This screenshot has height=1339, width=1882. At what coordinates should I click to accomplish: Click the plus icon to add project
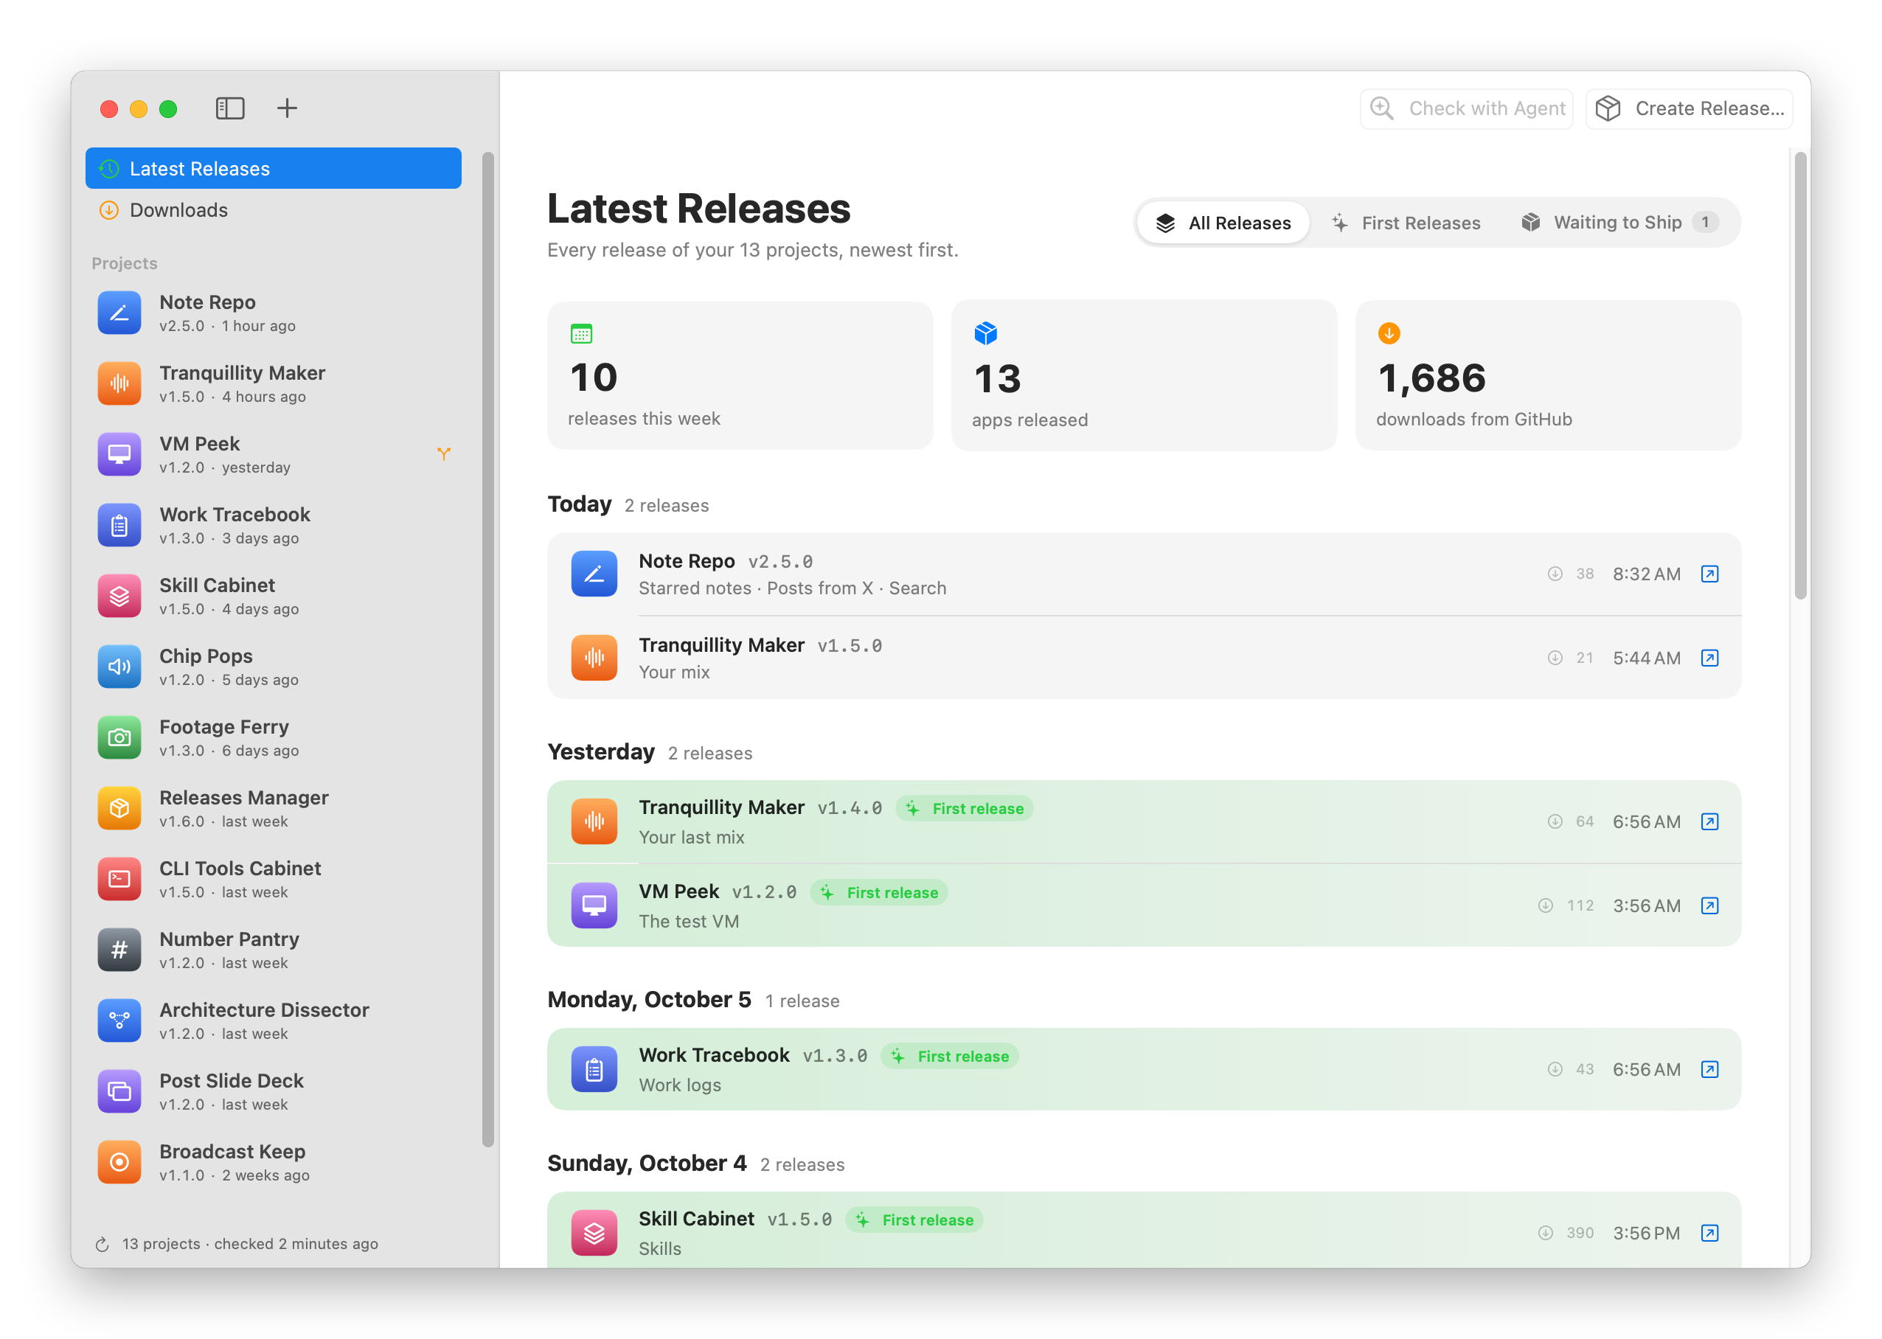point(287,108)
